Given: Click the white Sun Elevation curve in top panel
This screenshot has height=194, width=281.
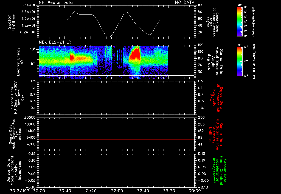Looking at the screenshot, I should click(116, 24).
